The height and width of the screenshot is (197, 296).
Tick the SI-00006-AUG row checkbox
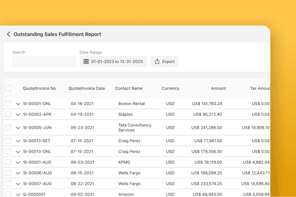[8, 173]
